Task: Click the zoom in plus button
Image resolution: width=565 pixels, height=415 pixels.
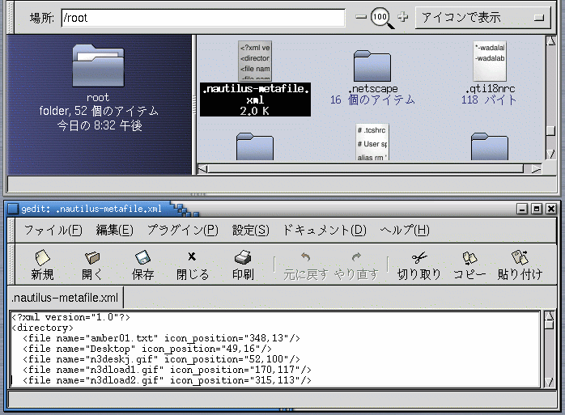Action: 402,17
